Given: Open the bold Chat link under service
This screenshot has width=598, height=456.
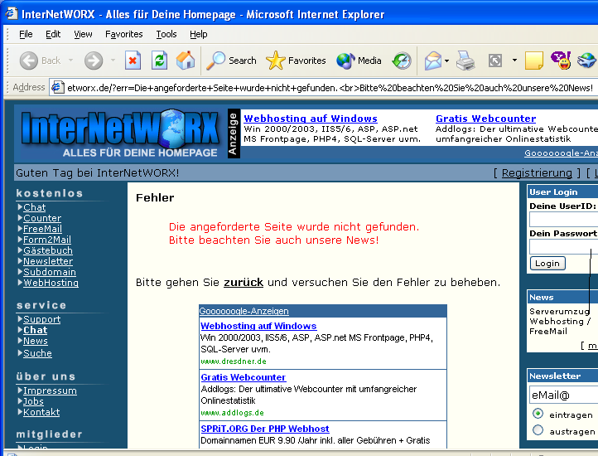Looking at the screenshot, I should [35, 330].
